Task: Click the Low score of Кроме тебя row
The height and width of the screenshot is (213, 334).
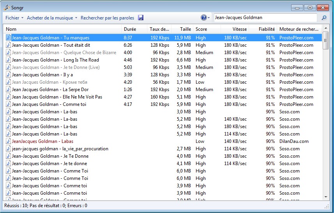Action: (x=200, y=82)
